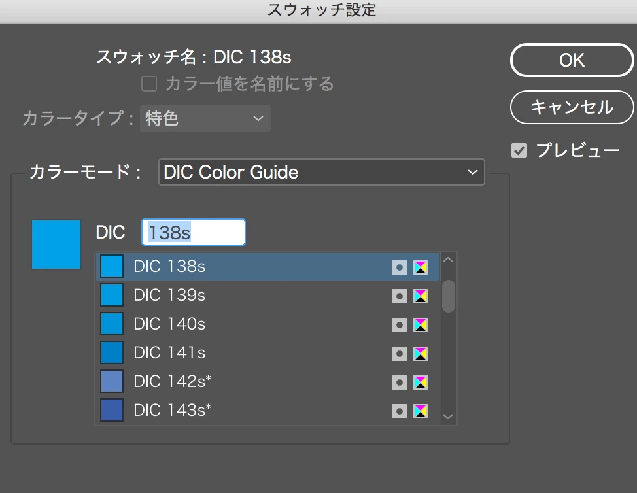The width and height of the screenshot is (637, 493).
Task: Click the DIC 141s color chip
Action: tap(112, 352)
